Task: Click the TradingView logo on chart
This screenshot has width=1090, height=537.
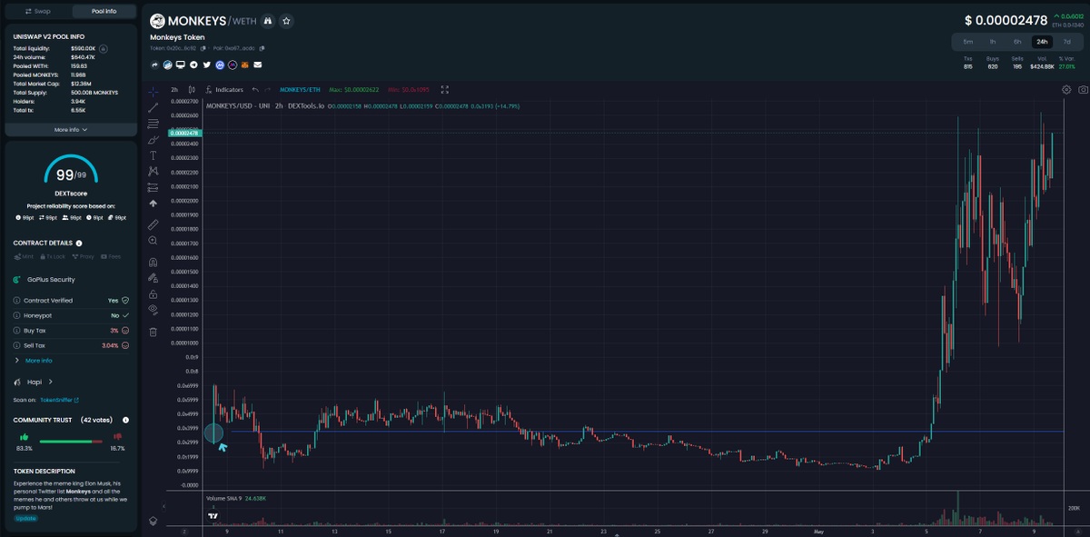Action: pyautogui.click(x=213, y=515)
